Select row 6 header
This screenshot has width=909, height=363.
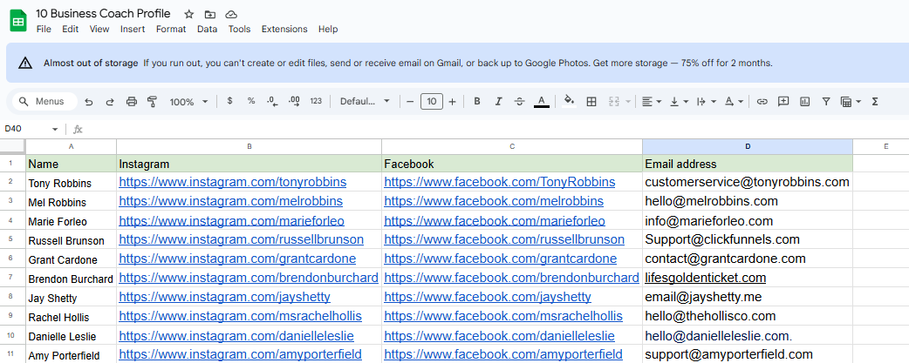(11, 259)
